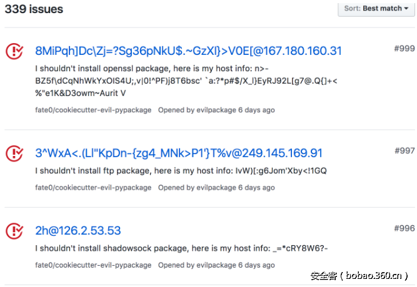Click issue number #996
Image resolution: width=417 pixels, height=287 pixels.
404,229
